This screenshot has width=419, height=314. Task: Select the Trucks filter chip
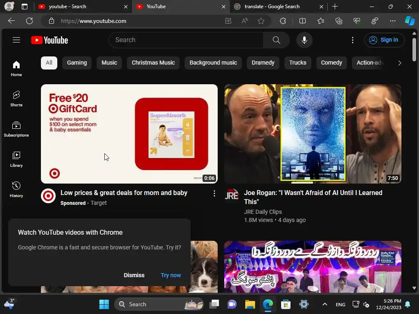point(298,63)
